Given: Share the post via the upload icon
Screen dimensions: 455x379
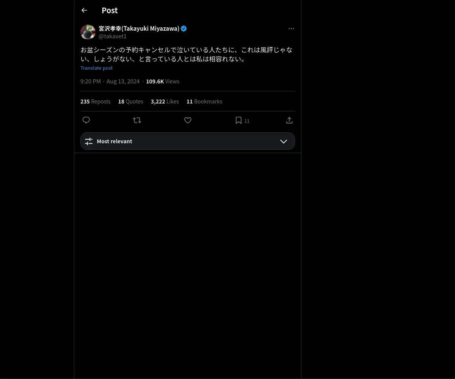Looking at the screenshot, I should tap(289, 120).
